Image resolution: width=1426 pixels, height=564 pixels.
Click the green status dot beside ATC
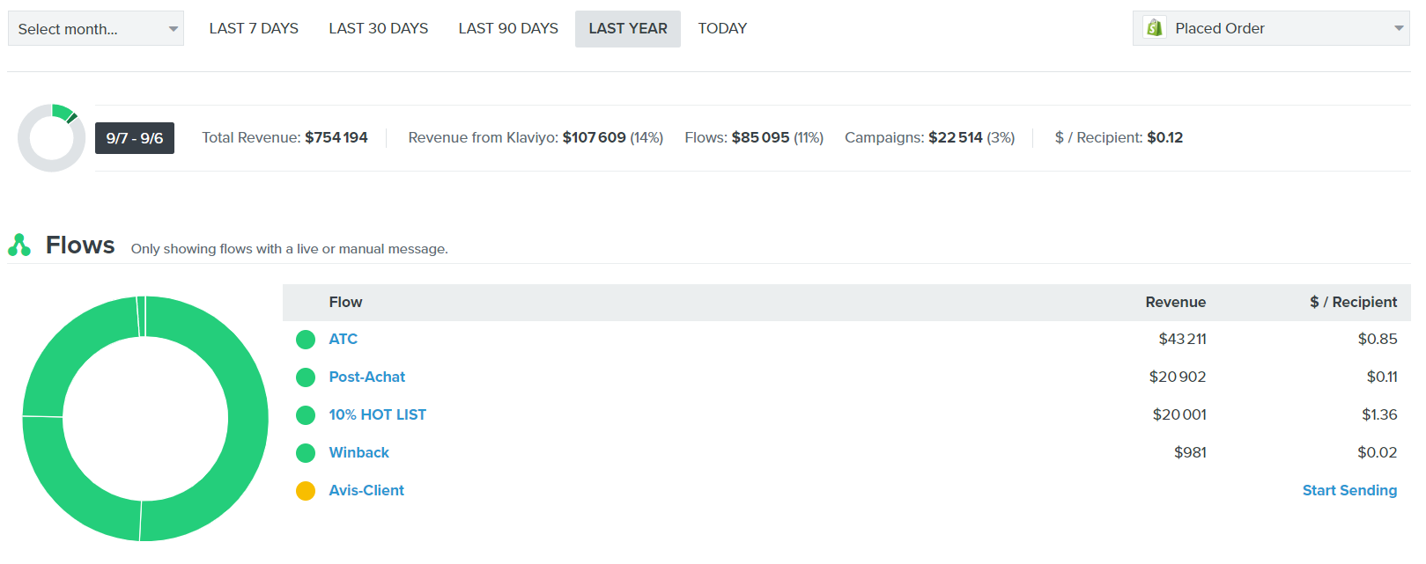coord(306,340)
